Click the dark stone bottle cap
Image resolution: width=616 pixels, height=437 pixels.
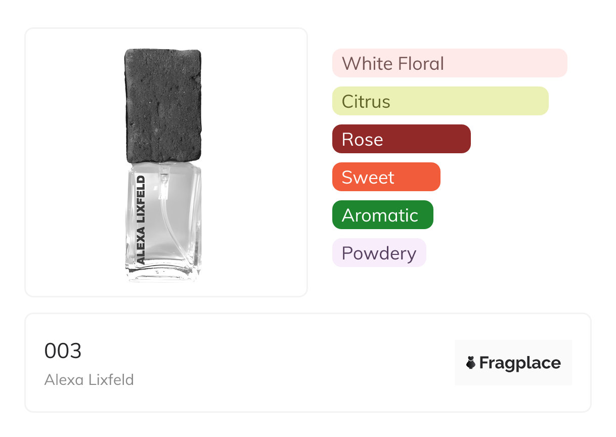click(163, 105)
